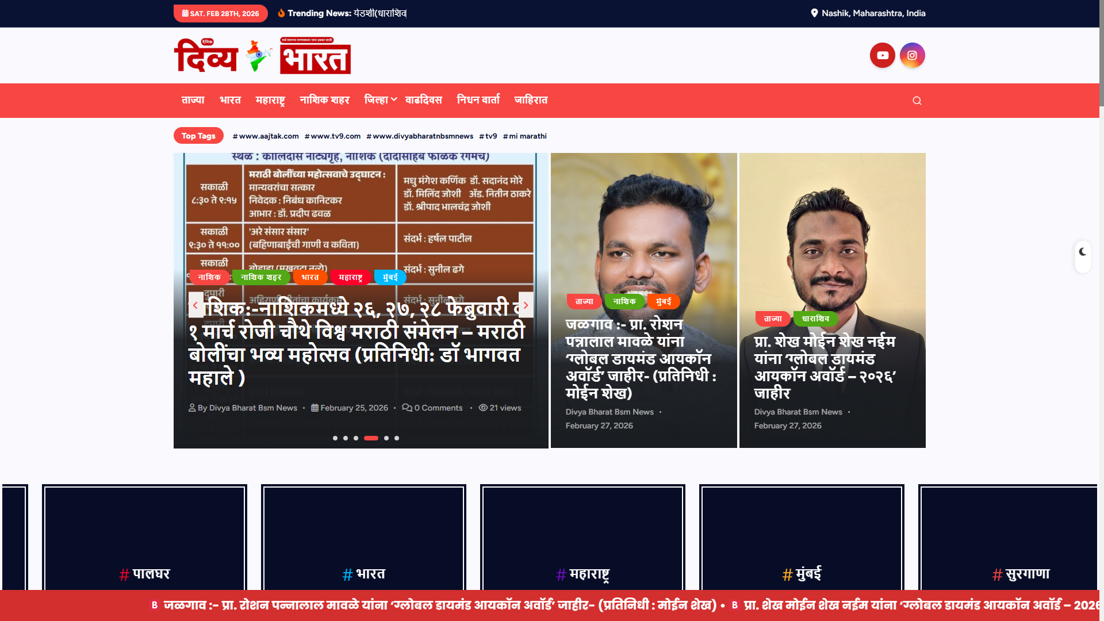
Task: Go to previous slide arrow
Action: [195, 305]
